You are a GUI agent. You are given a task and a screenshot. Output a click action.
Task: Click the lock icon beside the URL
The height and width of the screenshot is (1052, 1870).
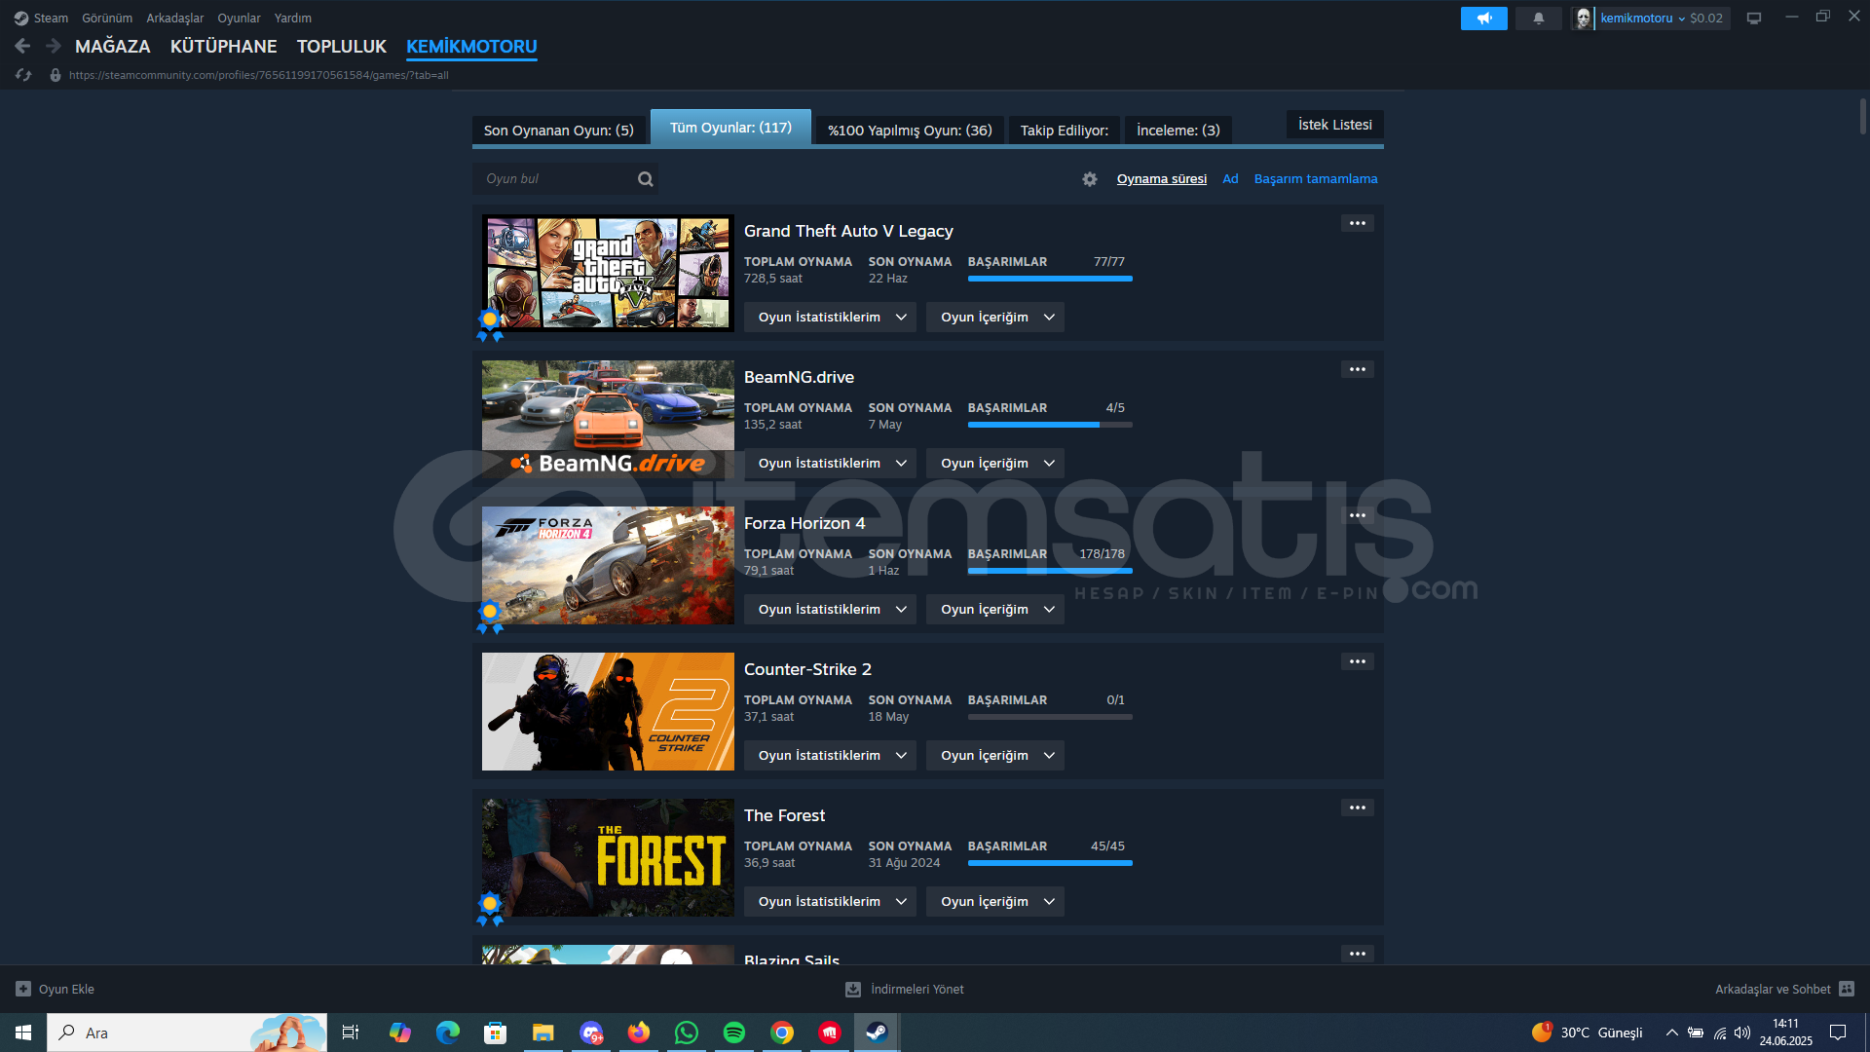click(56, 75)
